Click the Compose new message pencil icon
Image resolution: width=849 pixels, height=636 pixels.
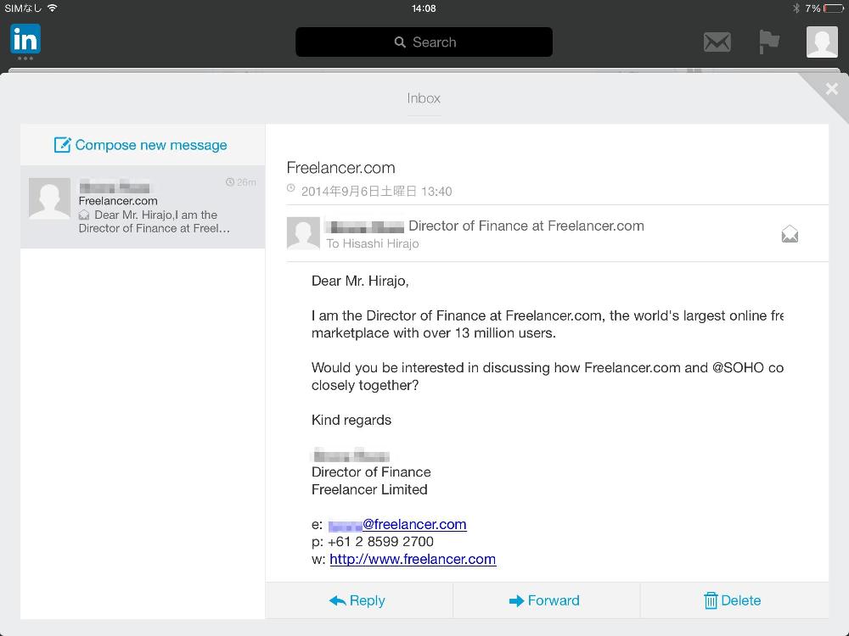pyautogui.click(x=62, y=145)
